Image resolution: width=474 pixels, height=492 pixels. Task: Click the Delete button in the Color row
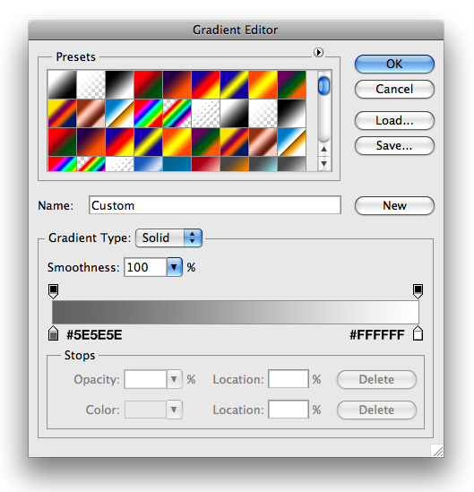pos(376,410)
